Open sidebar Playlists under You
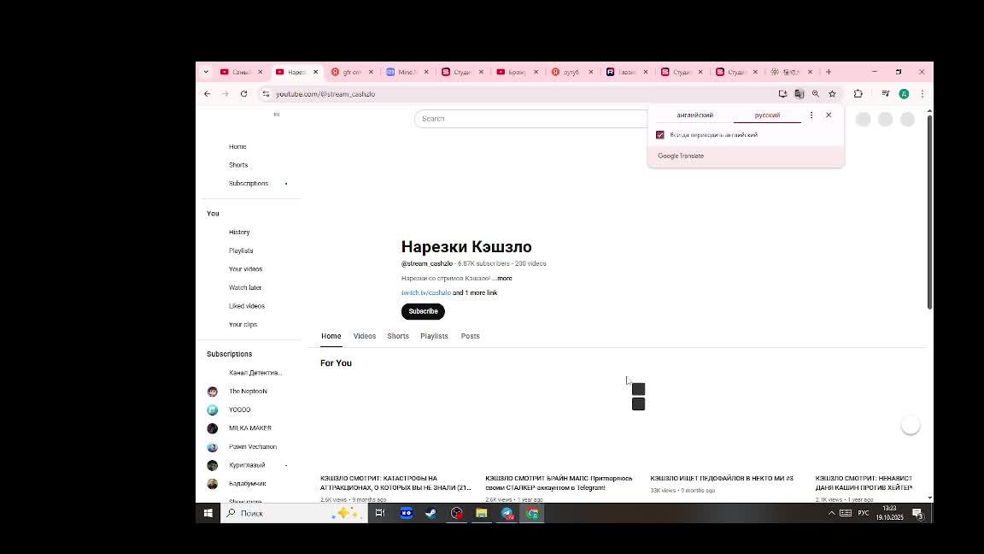This screenshot has width=984, height=554. (x=241, y=250)
